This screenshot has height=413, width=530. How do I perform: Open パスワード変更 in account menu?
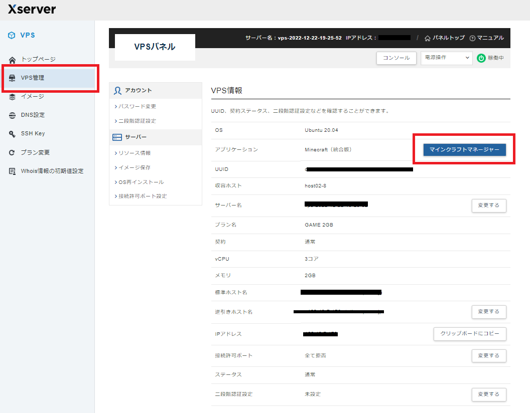click(137, 106)
